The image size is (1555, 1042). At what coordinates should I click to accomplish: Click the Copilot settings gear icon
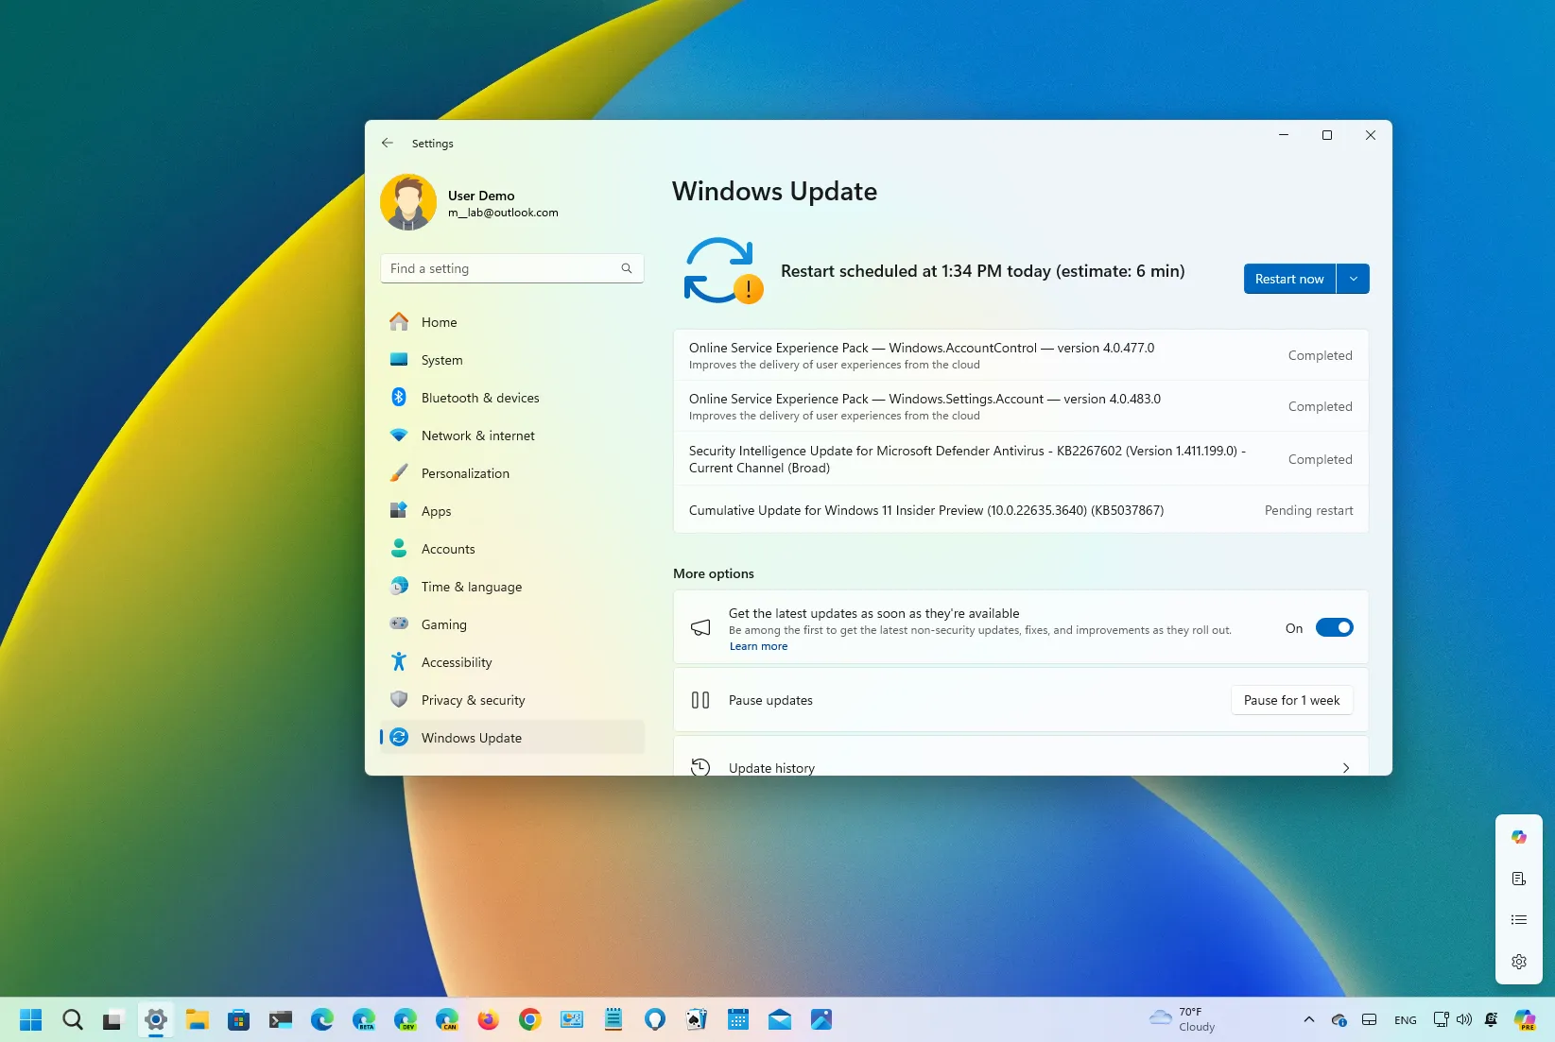[1518, 961]
